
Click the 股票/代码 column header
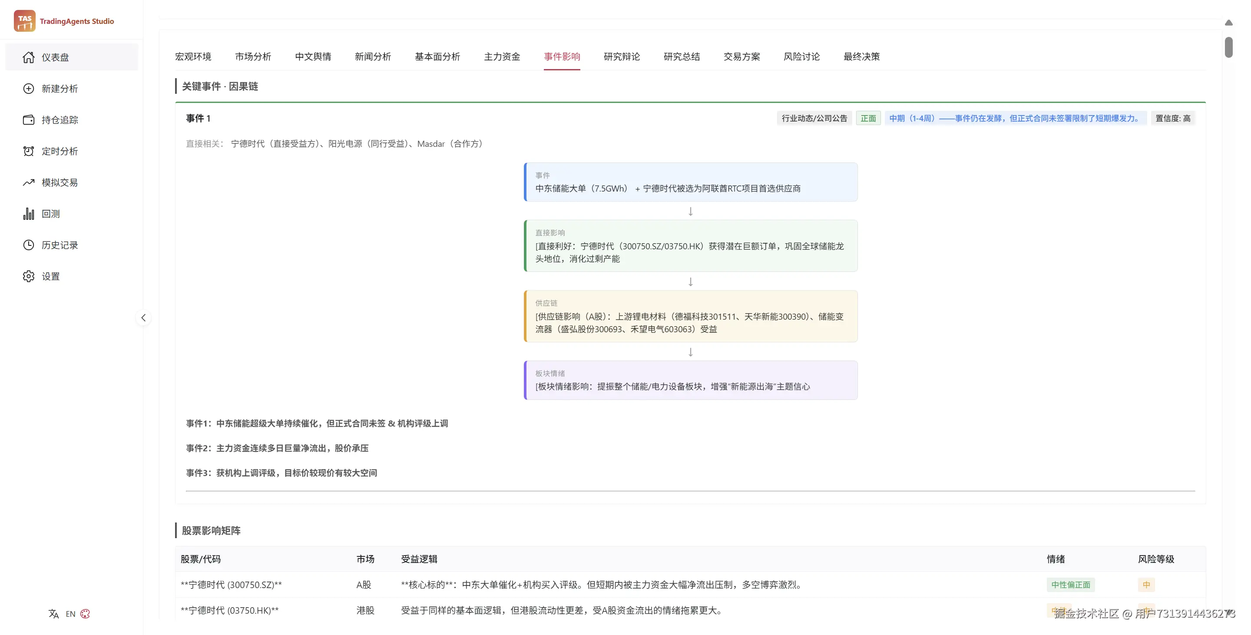pos(201,559)
